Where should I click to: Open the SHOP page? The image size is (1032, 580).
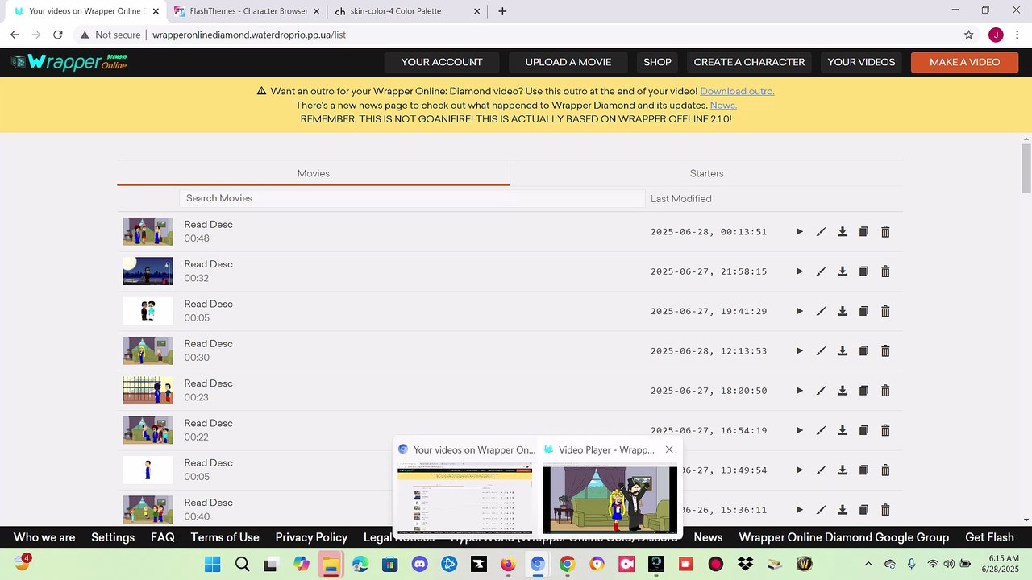point(657,62)
